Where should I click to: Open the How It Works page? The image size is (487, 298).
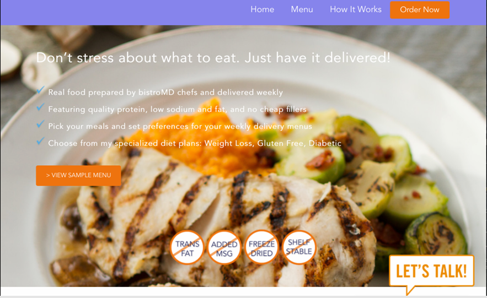(x=356, y=9)
